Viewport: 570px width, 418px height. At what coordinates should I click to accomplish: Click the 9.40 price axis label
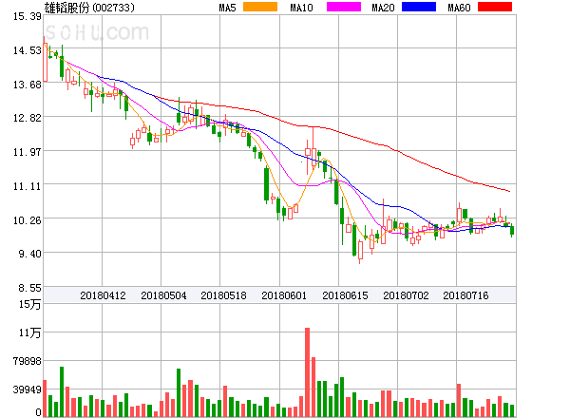click(29, 254)
